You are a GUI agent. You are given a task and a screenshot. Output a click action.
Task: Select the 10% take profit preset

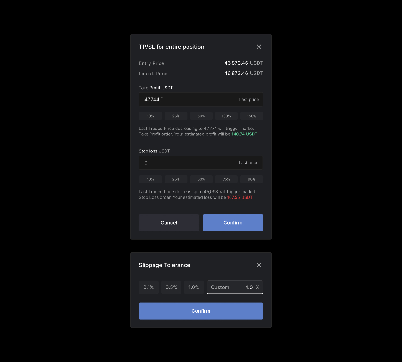(150, 116)
